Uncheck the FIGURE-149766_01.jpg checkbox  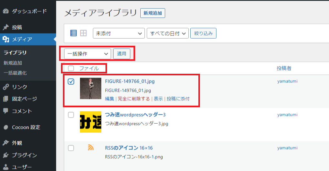71,81
